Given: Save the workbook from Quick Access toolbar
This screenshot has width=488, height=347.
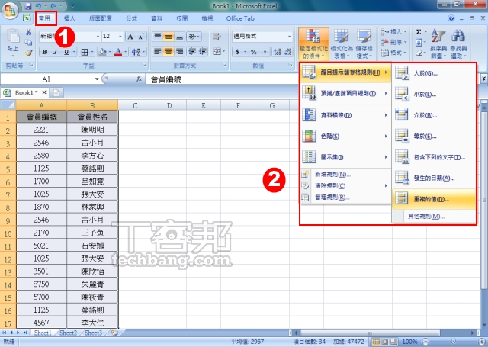Looking at the screenshot, I should tap(28, 5).
